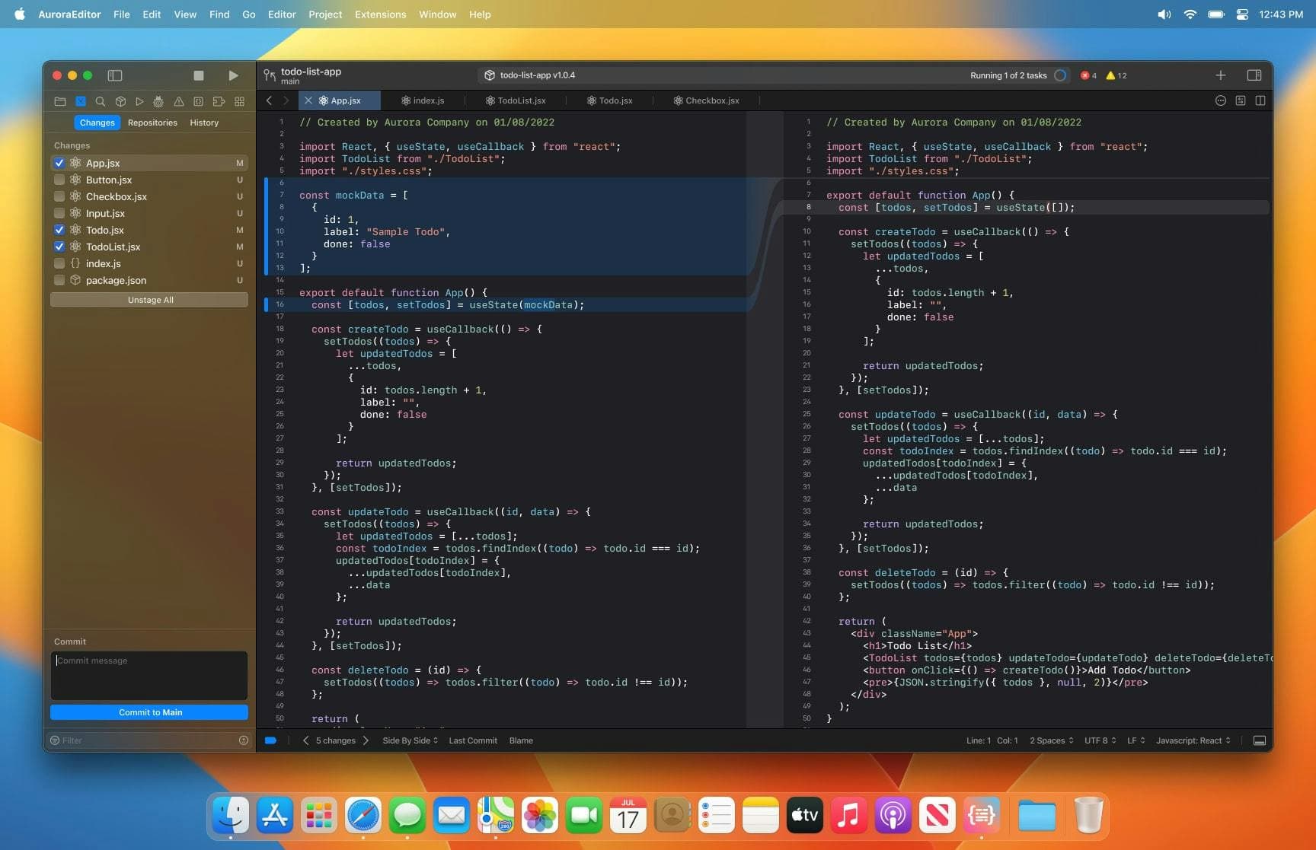
Task: Click the blue status bar indicator
Action: 270,740
